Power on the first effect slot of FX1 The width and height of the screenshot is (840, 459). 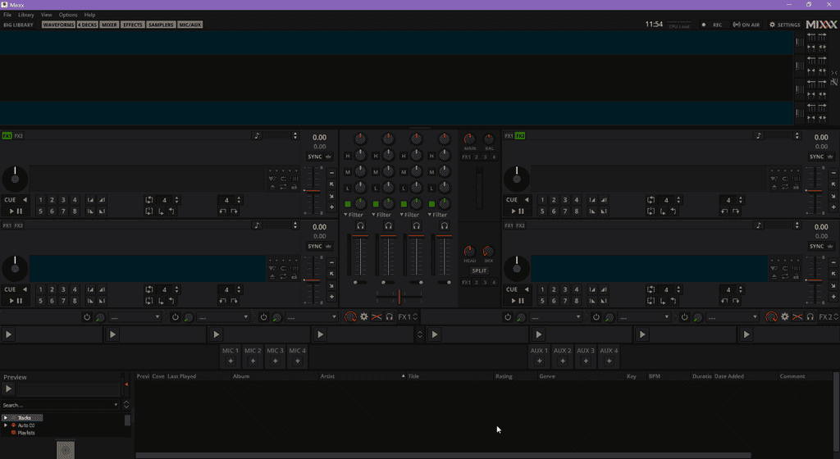click(x=87, y=317)
